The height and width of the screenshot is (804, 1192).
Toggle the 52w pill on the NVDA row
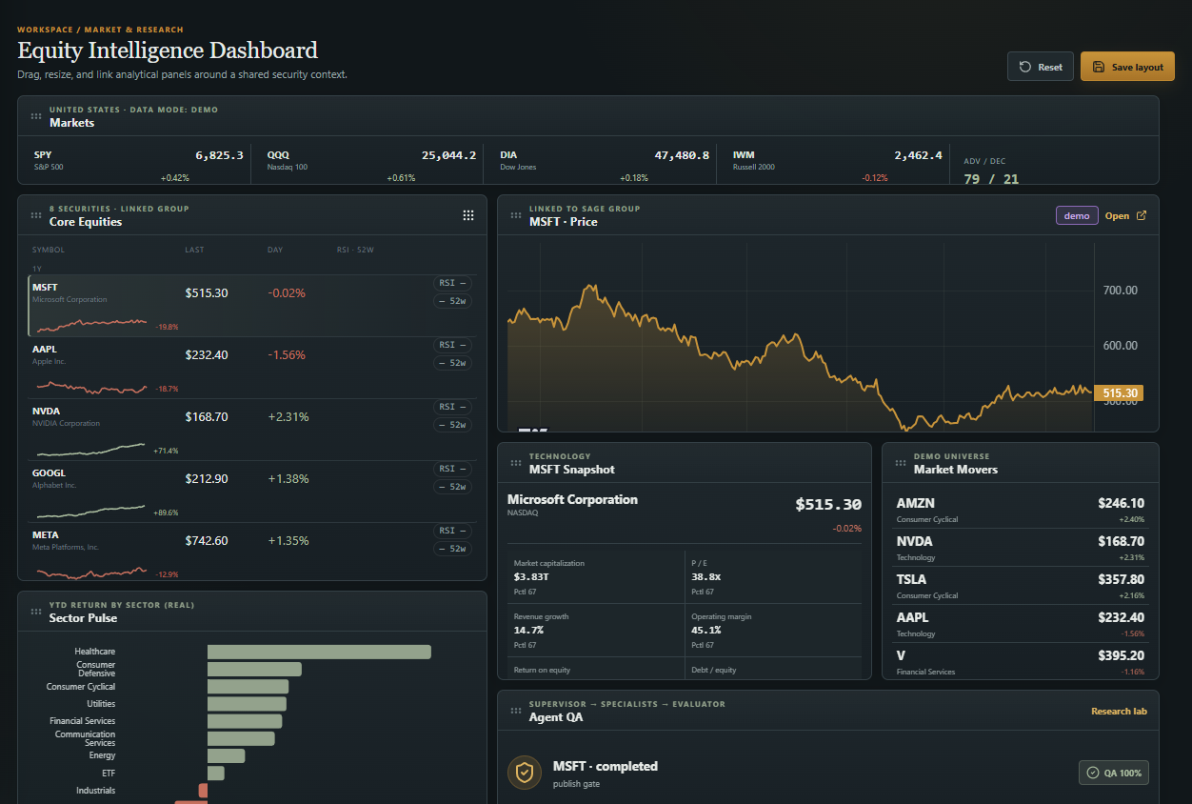point(452,425)
